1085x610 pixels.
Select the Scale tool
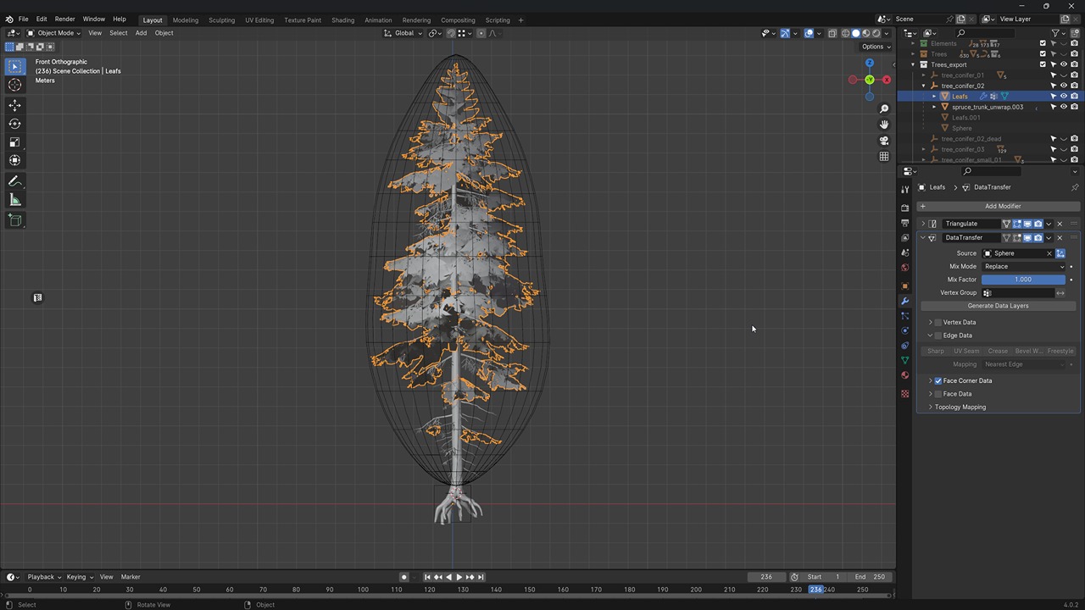(14, 142)
